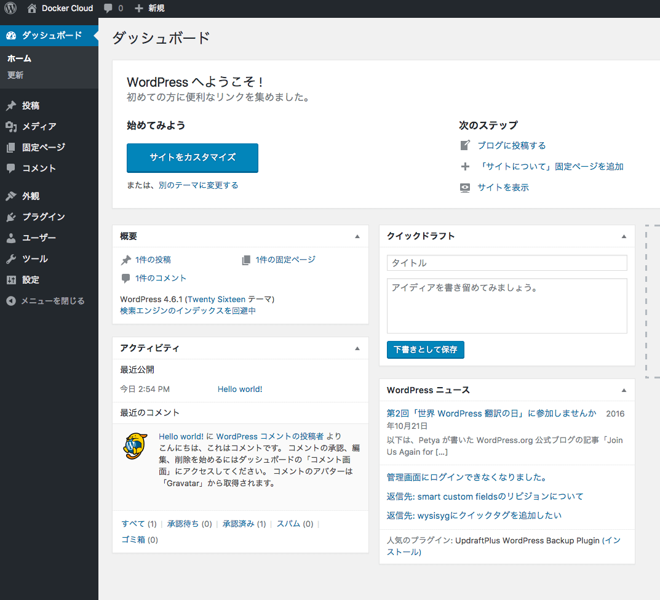Open 世界 WordPress 翻訳の日 news link
This screenshot has height=600, width=660.
491,414
